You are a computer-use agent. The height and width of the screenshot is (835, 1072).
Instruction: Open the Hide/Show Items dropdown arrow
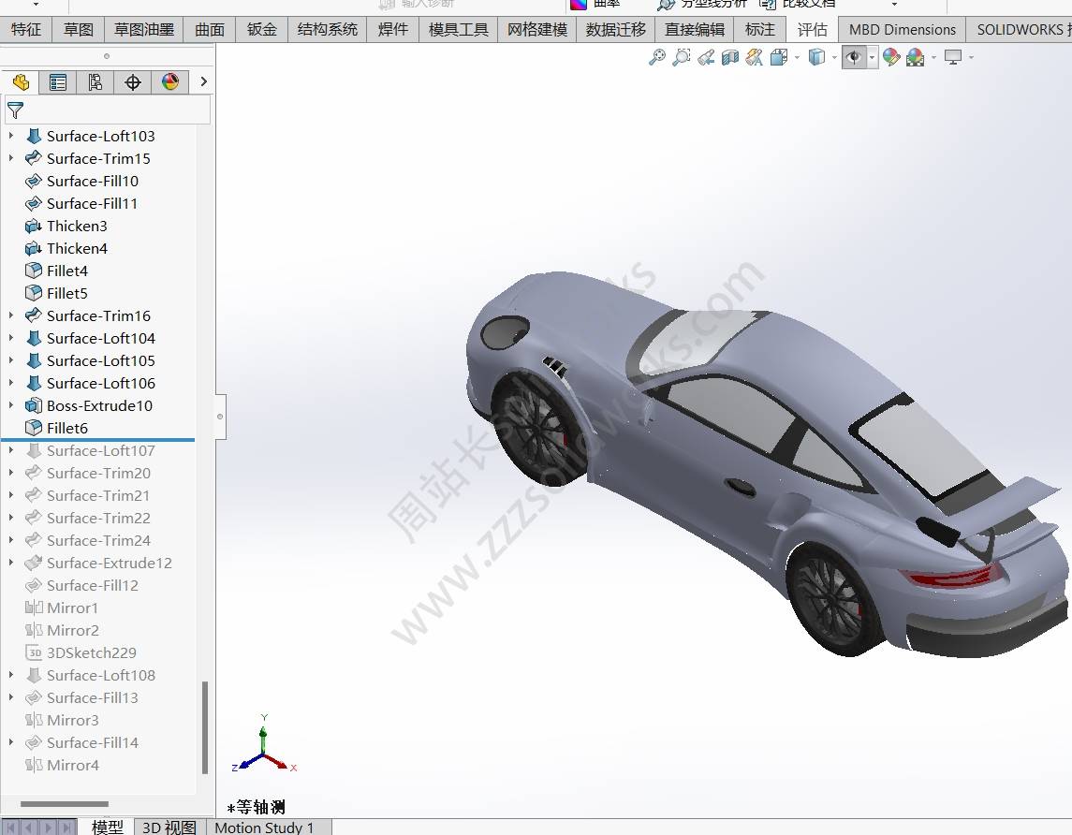872,58
